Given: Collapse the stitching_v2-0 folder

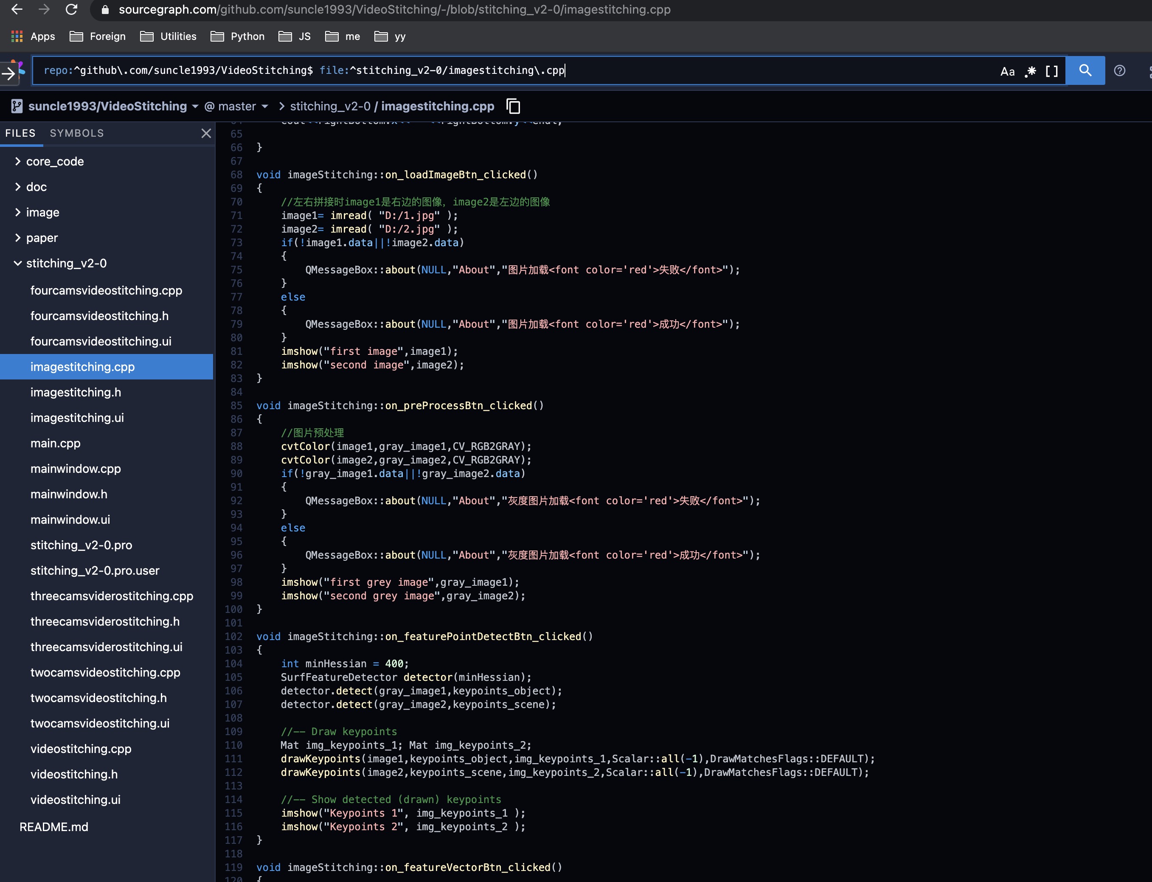Looking at the screenshot, I should coord(66,263).
